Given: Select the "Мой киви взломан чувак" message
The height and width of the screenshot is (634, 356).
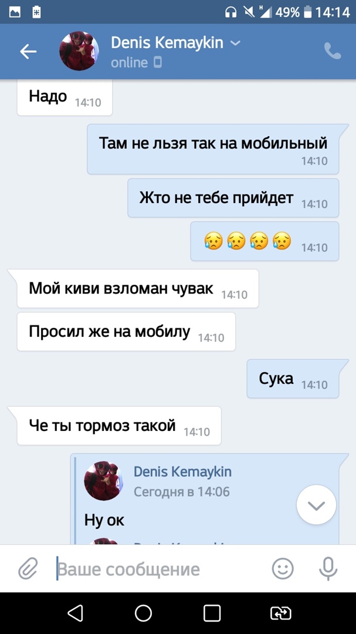Looking at the screenshot, I should 137,289.
